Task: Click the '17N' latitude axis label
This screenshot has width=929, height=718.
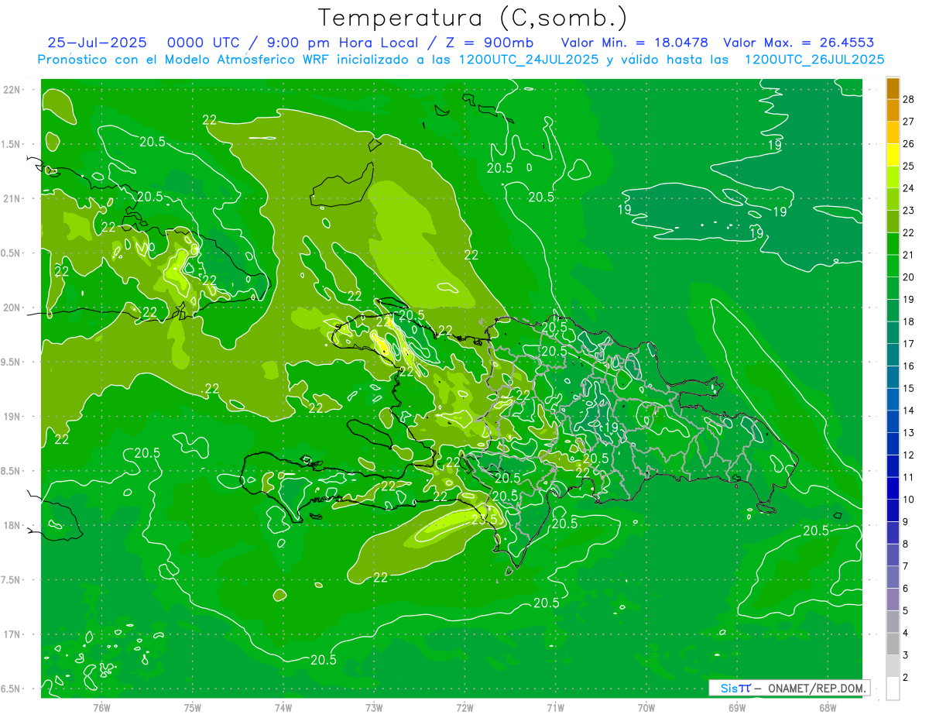Action: coord(12,634)
